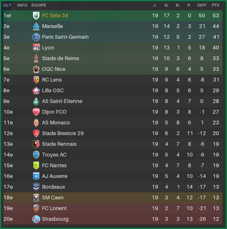227x229 pixels.
Task: Select the AS Monaco team name
Action: tap(56, 123)
